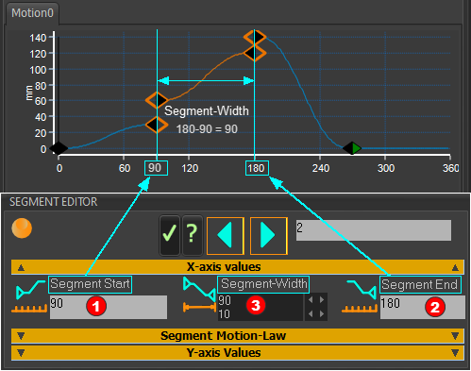Click X-axis values right collapse triangle
The width and height of the screenshot is (471, 371).
(455, 267)
